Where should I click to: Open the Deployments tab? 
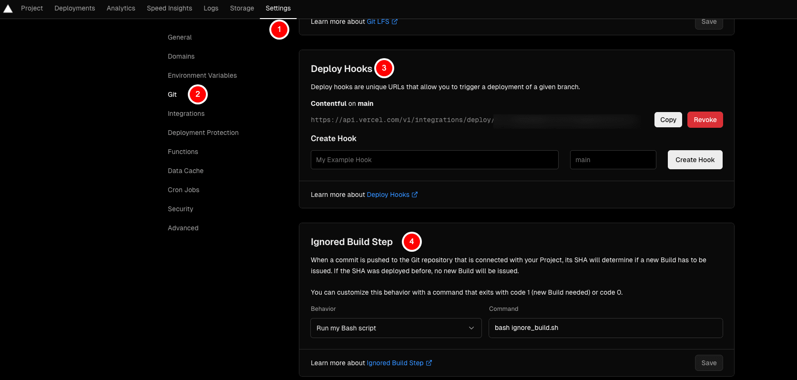point(74,8)
